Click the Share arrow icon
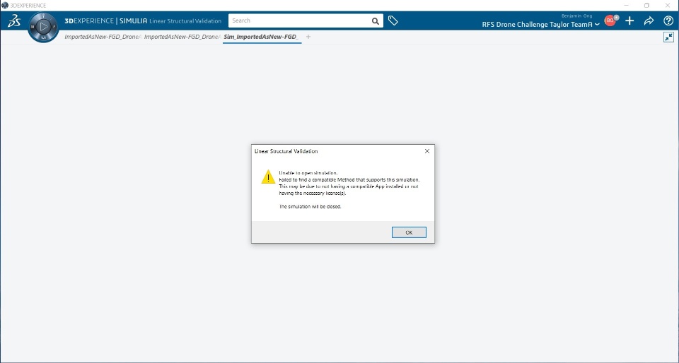679x363 pixels. tap(649, 20)
